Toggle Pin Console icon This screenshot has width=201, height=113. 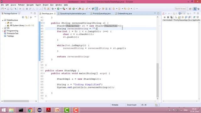[194, 17]
